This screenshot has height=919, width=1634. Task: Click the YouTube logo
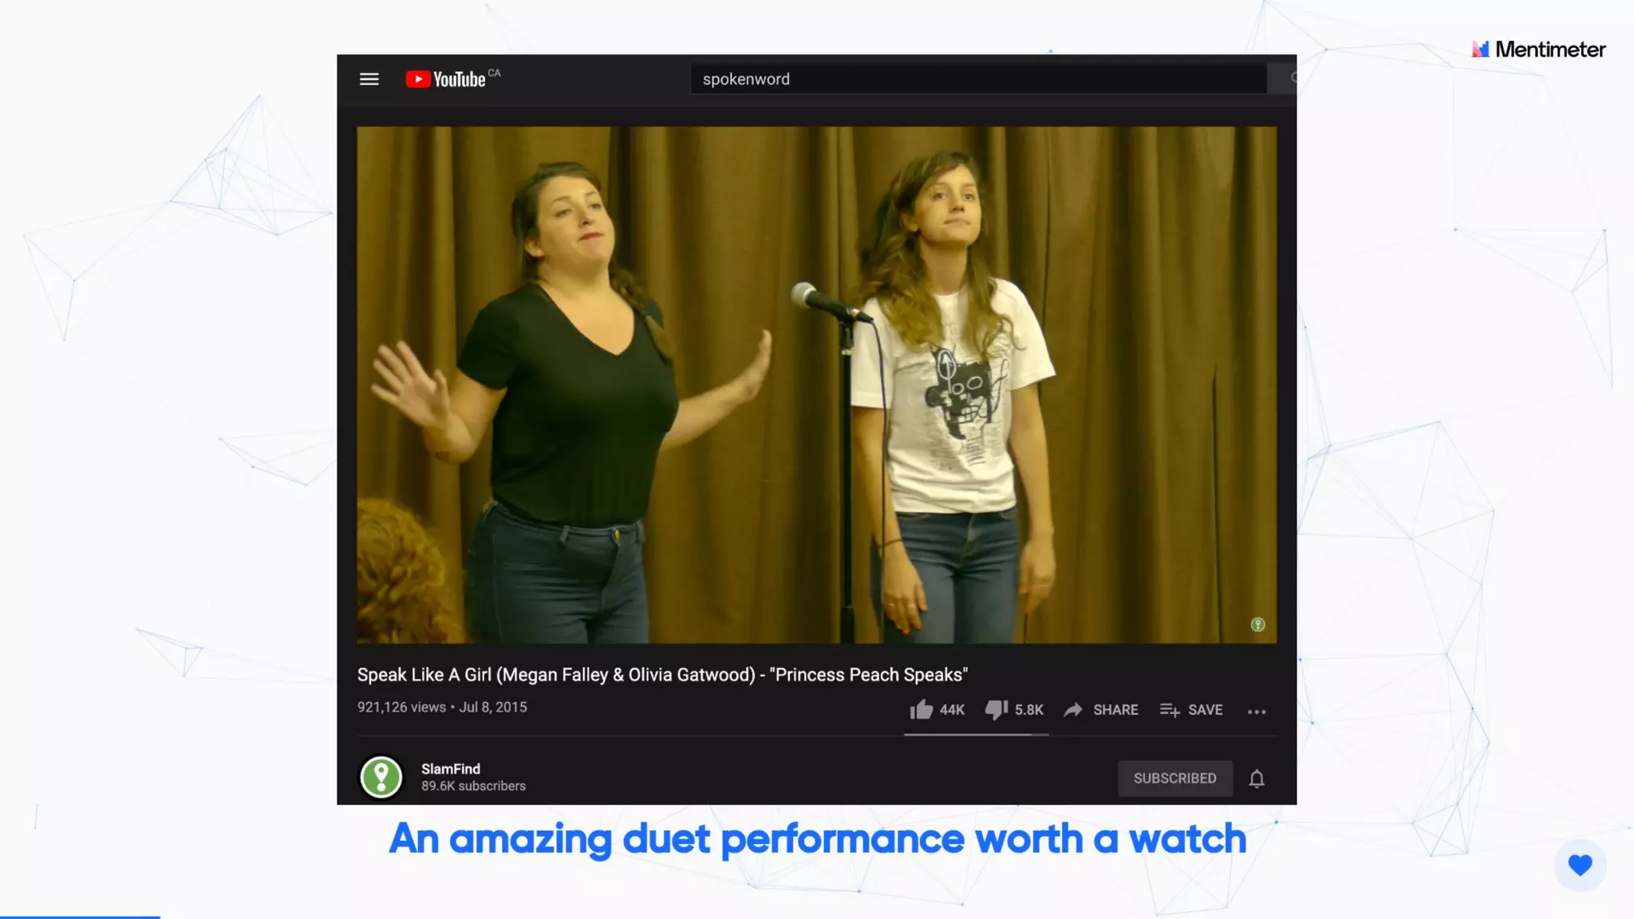446,79
